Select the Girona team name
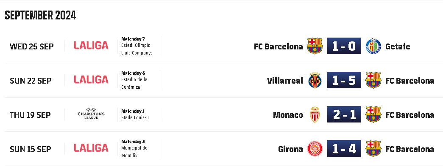 pyautogui.click(x=290, y=149)
